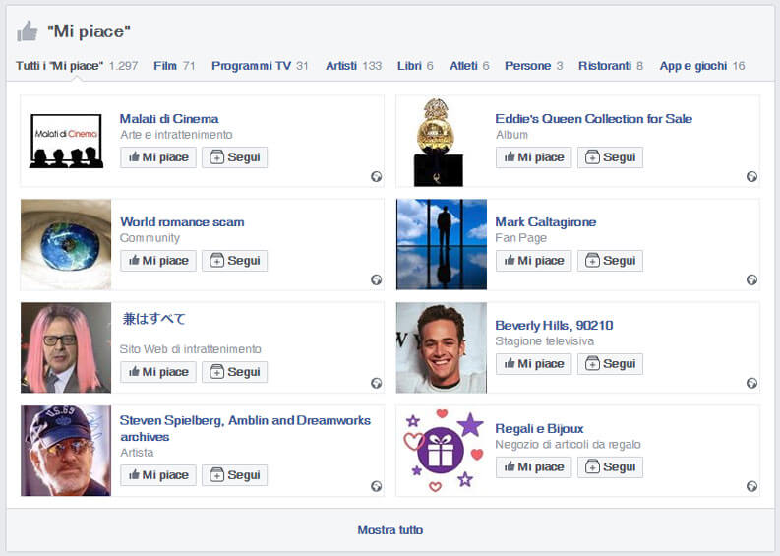
Task: Click the thumbs-up icon beside "Mi piace" header
Action: (x=28, y=31)
